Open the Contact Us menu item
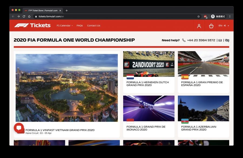The height and width of the screenshot is (158, 243). pos(94,26)
